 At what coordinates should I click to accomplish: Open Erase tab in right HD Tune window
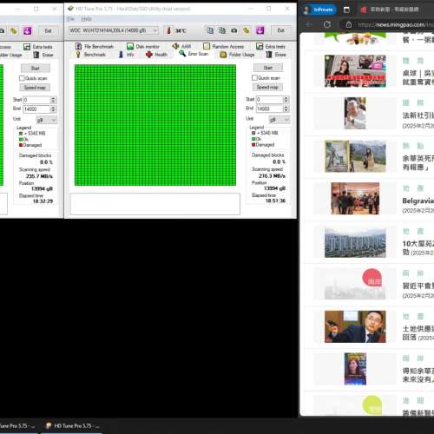pyautogui.click(x=276, y=55)
